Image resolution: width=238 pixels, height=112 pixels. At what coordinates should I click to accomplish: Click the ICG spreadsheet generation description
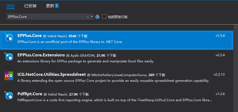pyautogui.click(x=113, y=81)
